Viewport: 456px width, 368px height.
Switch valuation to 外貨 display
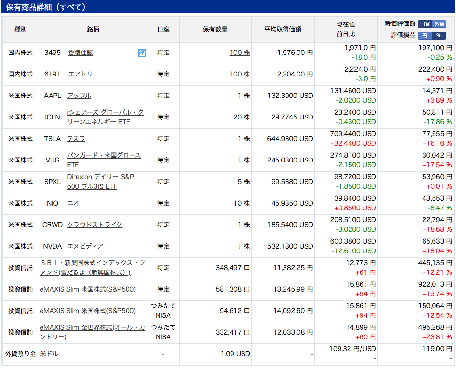click(439, 24)
